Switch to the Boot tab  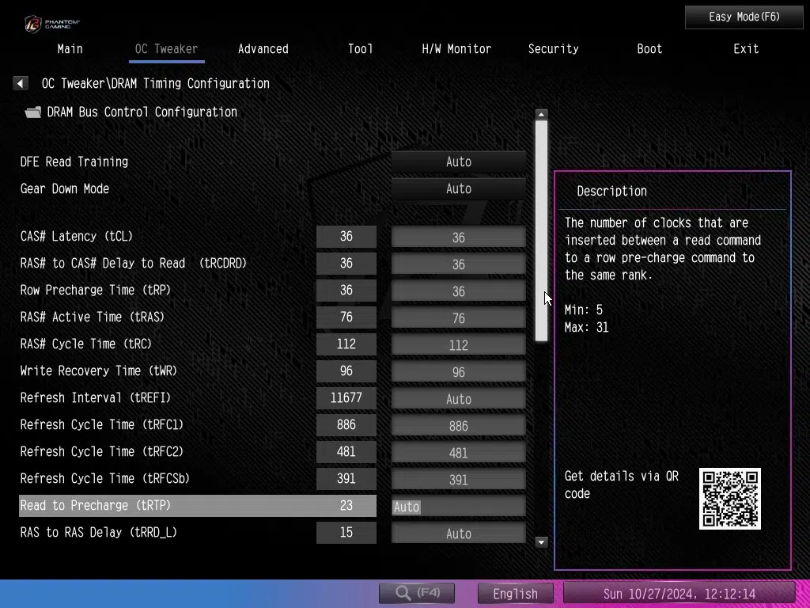click(x=649, y=49)
